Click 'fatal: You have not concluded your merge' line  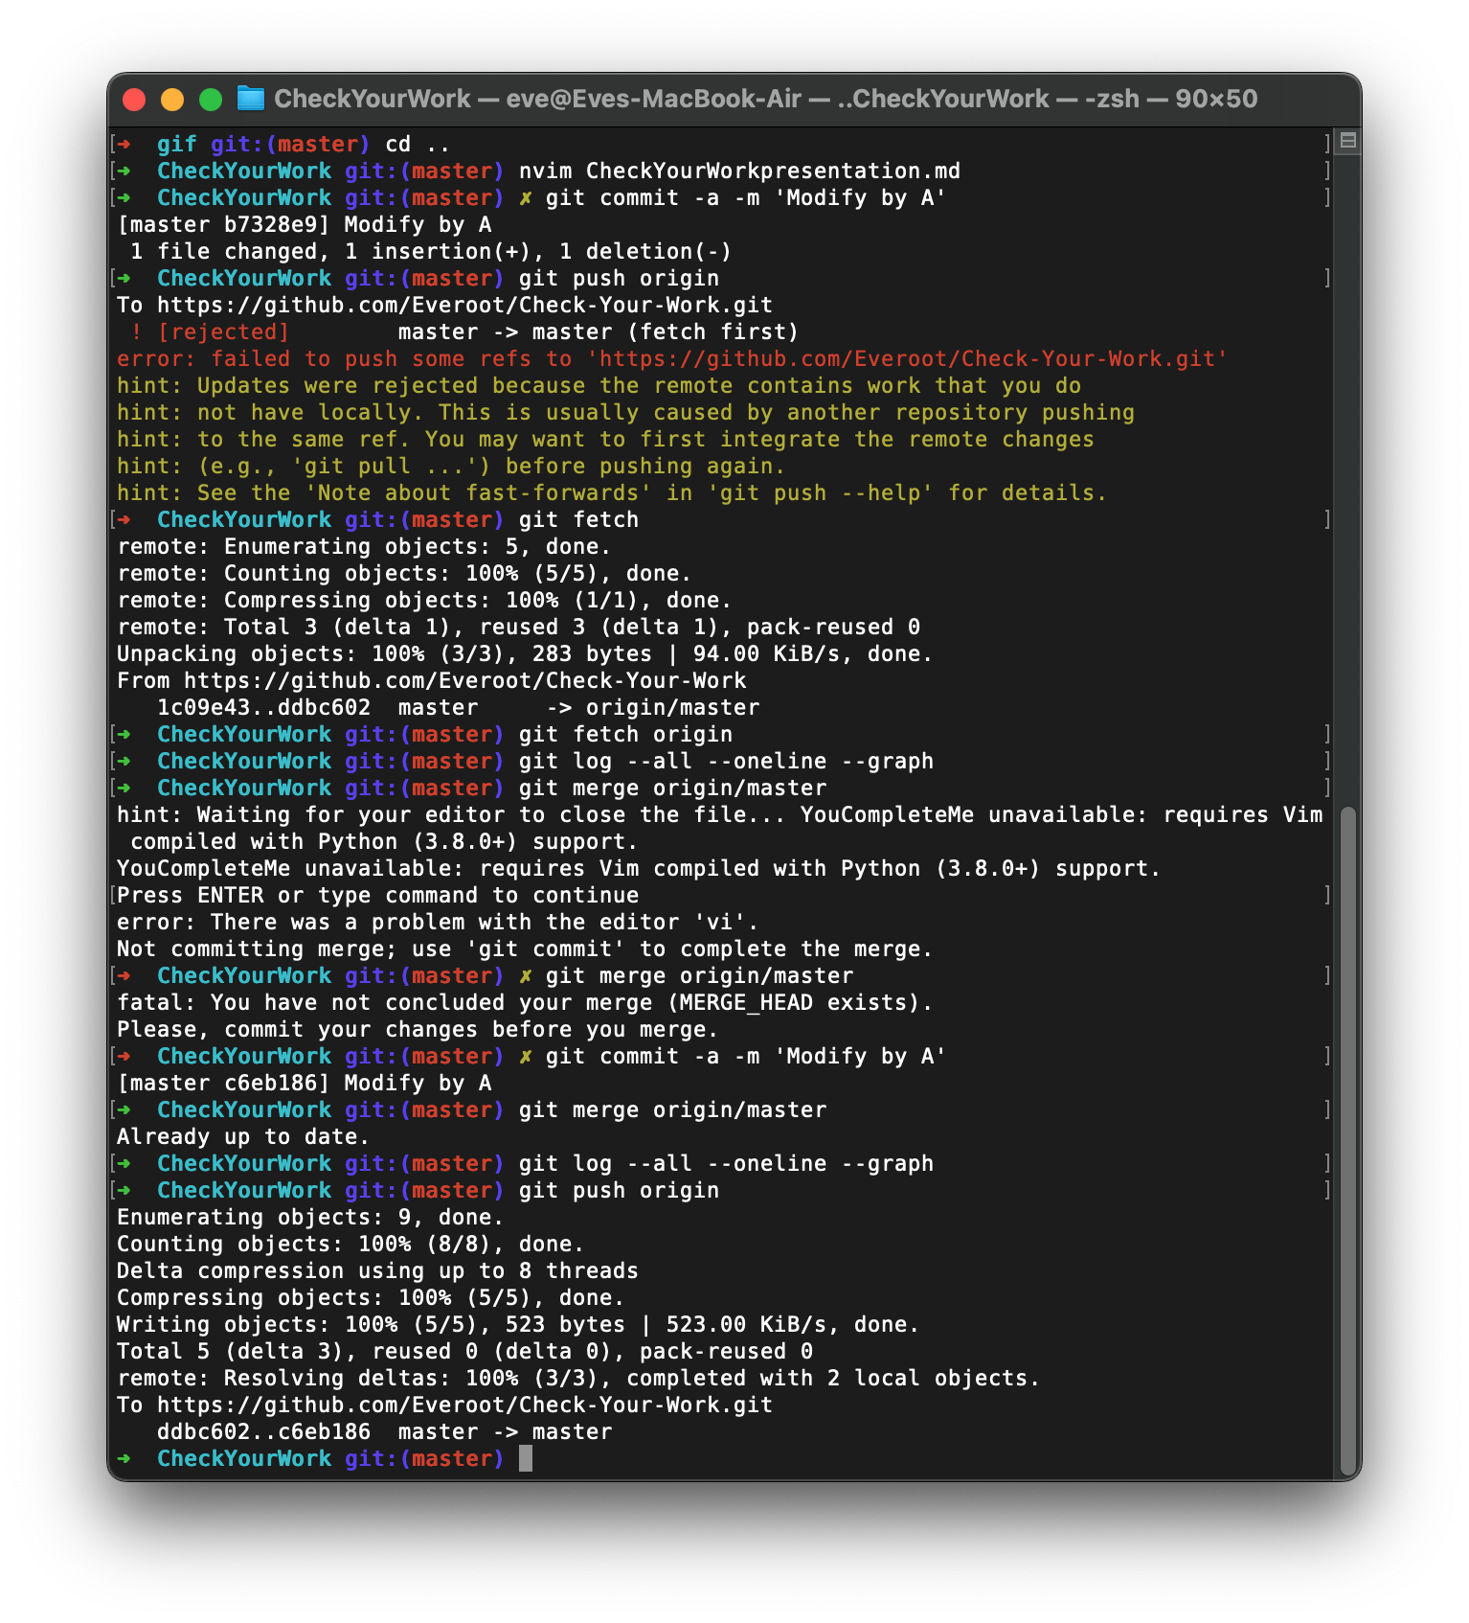525,1002
